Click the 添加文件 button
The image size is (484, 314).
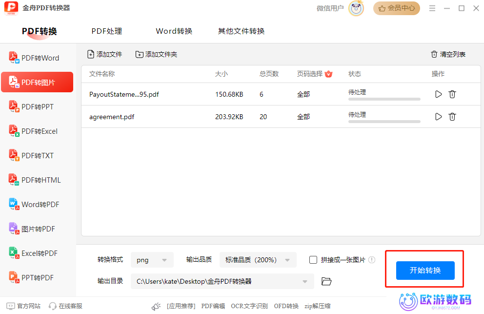[104, 54]
